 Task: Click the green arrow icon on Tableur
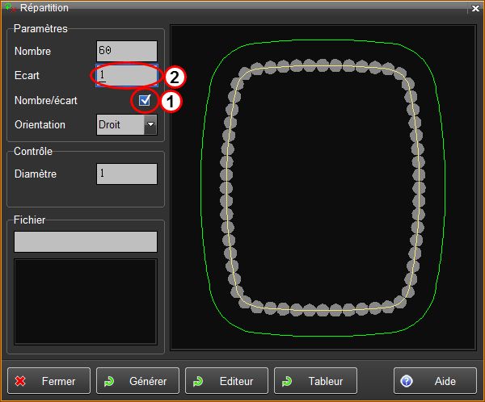[x=287, y=382]
